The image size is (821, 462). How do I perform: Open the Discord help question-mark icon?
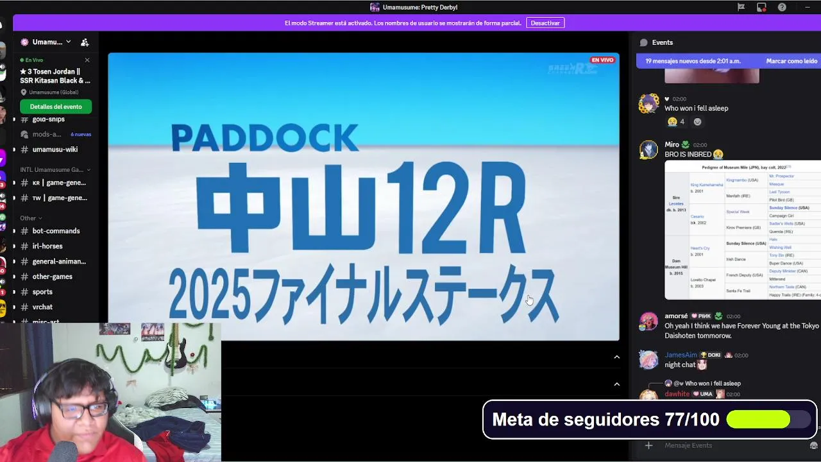coord(782,7)
